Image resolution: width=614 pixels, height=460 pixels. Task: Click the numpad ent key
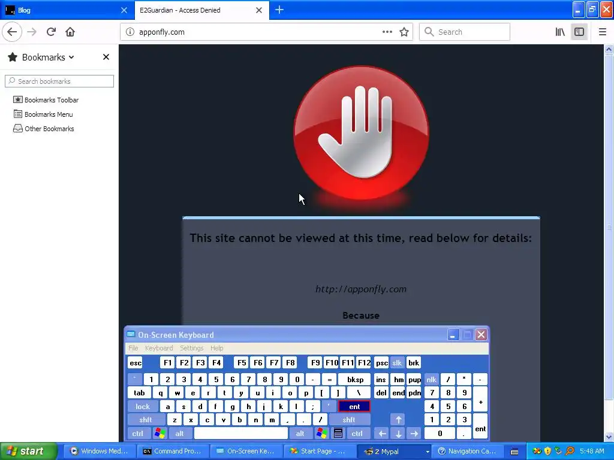(x=480, y=426)
